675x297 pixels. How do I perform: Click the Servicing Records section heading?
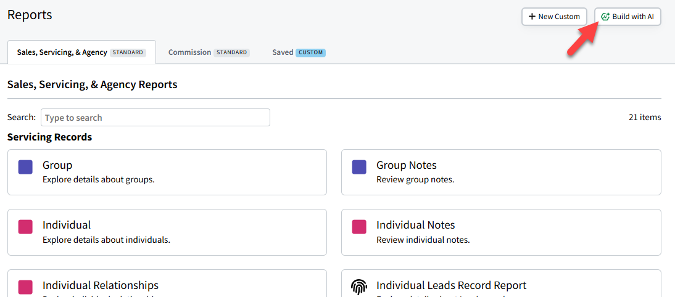pyautogui.click(x=49, y=137)
